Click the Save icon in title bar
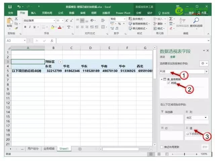The height and width of the screenshot is (161, 215). [x=10, y=7]
